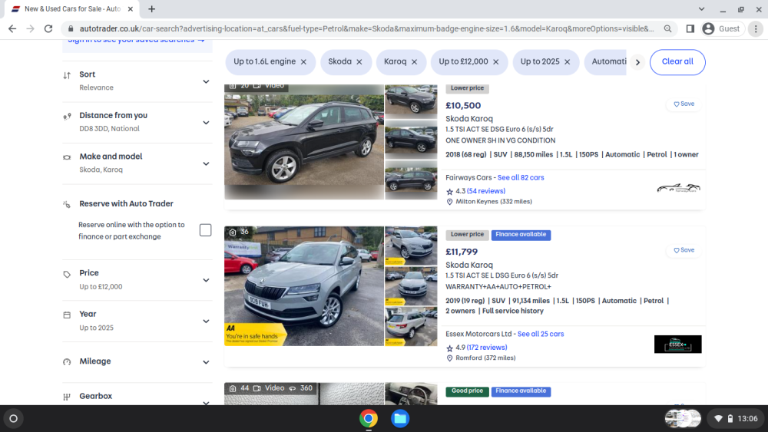Save the £11,799 Skoda Karoq
The image size is (768, 432).
684,250
